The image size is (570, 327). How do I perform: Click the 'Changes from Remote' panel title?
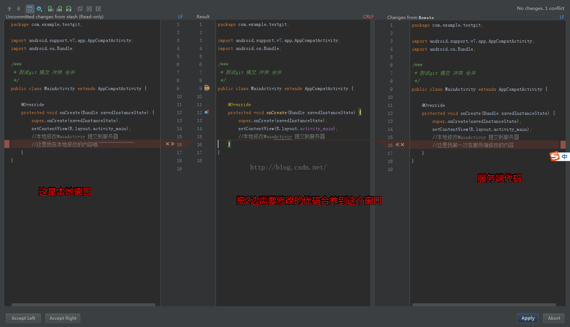[411, 17]
